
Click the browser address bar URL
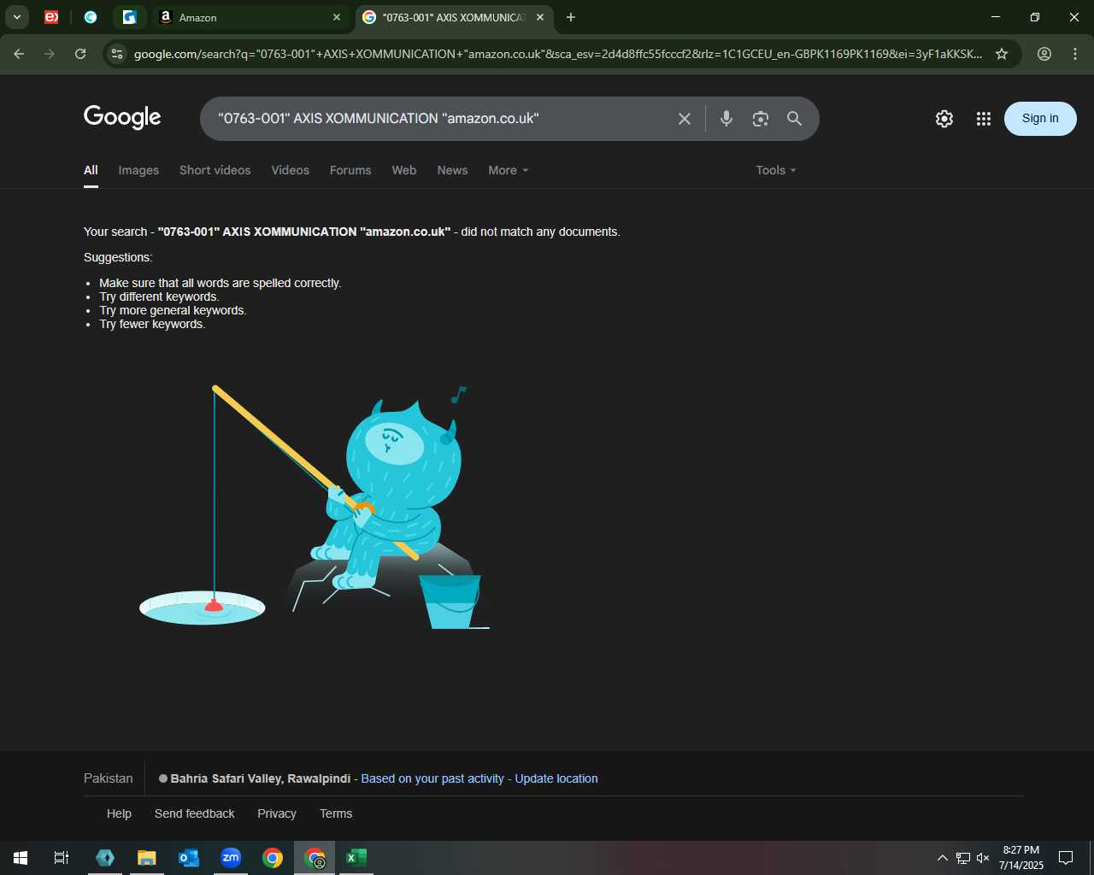(557, 54)
